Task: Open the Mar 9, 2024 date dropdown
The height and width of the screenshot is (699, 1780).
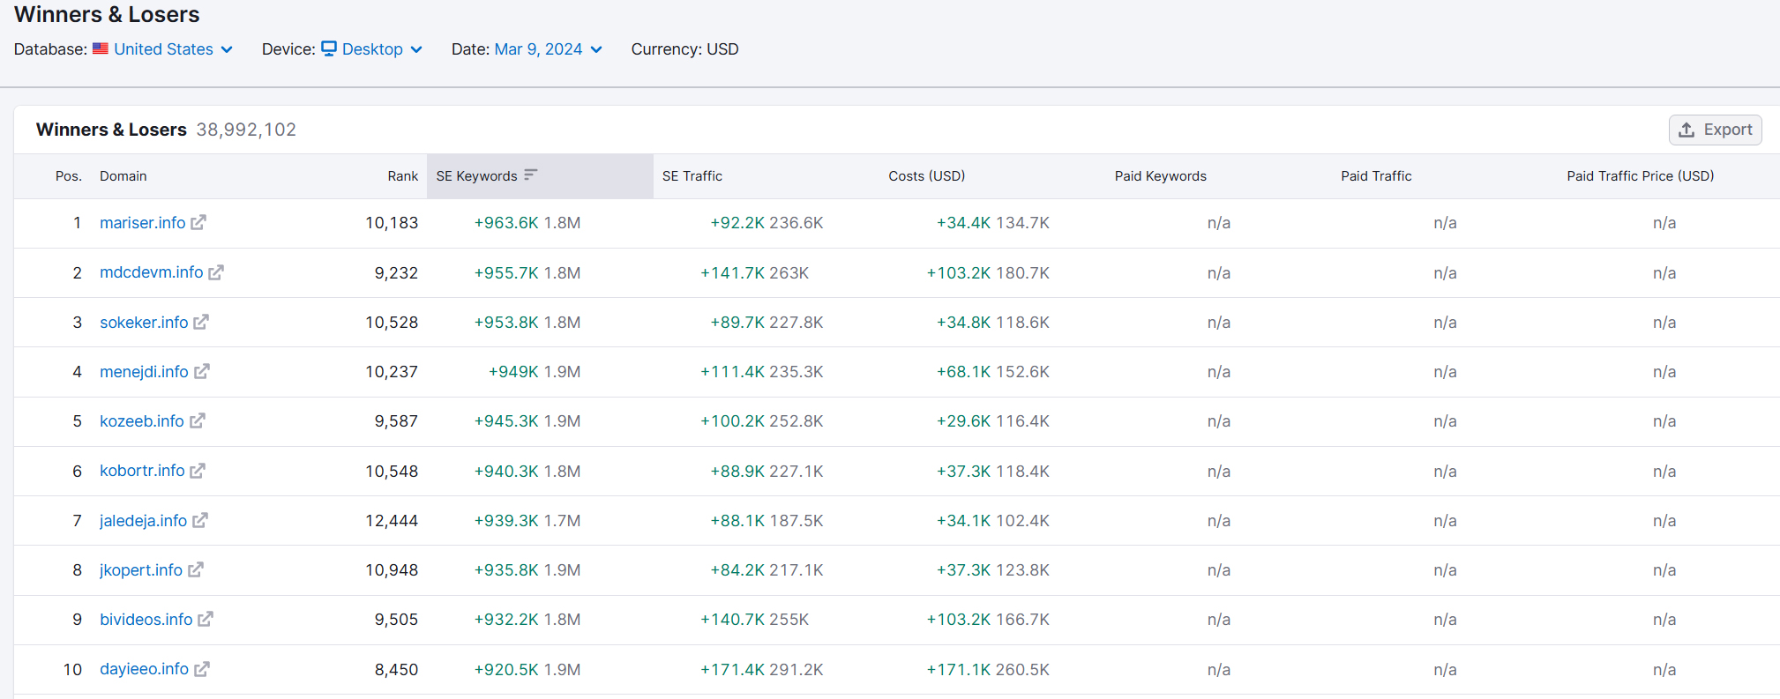Action: click(548, 49)
